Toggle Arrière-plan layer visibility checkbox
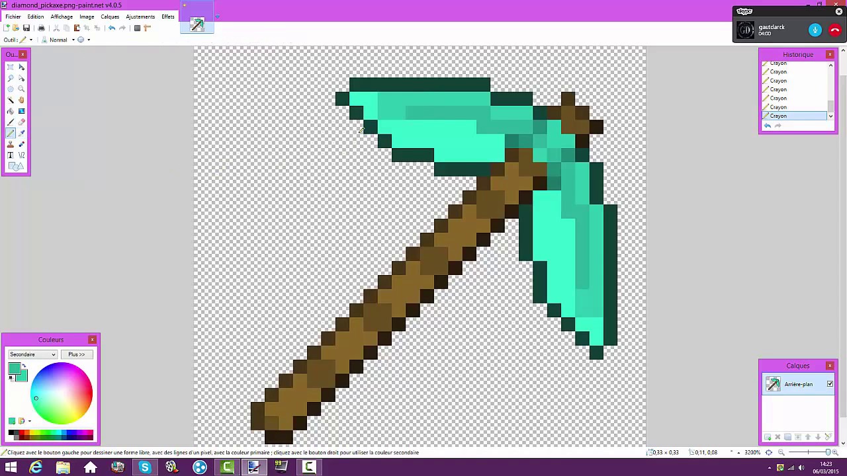 point(830,384)
